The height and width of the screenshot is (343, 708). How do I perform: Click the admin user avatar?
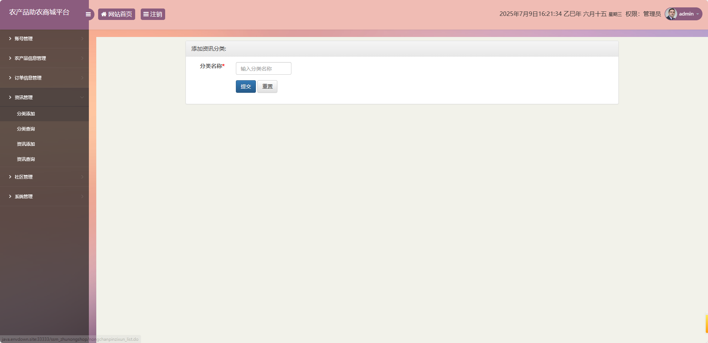pyautogui.click(x=671, y=14)
